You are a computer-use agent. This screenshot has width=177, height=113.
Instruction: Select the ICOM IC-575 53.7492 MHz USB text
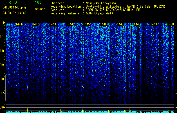pos(113,10)
